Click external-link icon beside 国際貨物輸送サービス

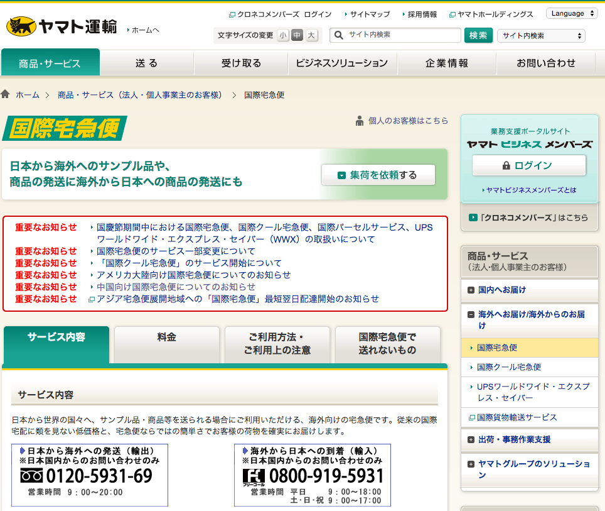[x=472, y=417]
